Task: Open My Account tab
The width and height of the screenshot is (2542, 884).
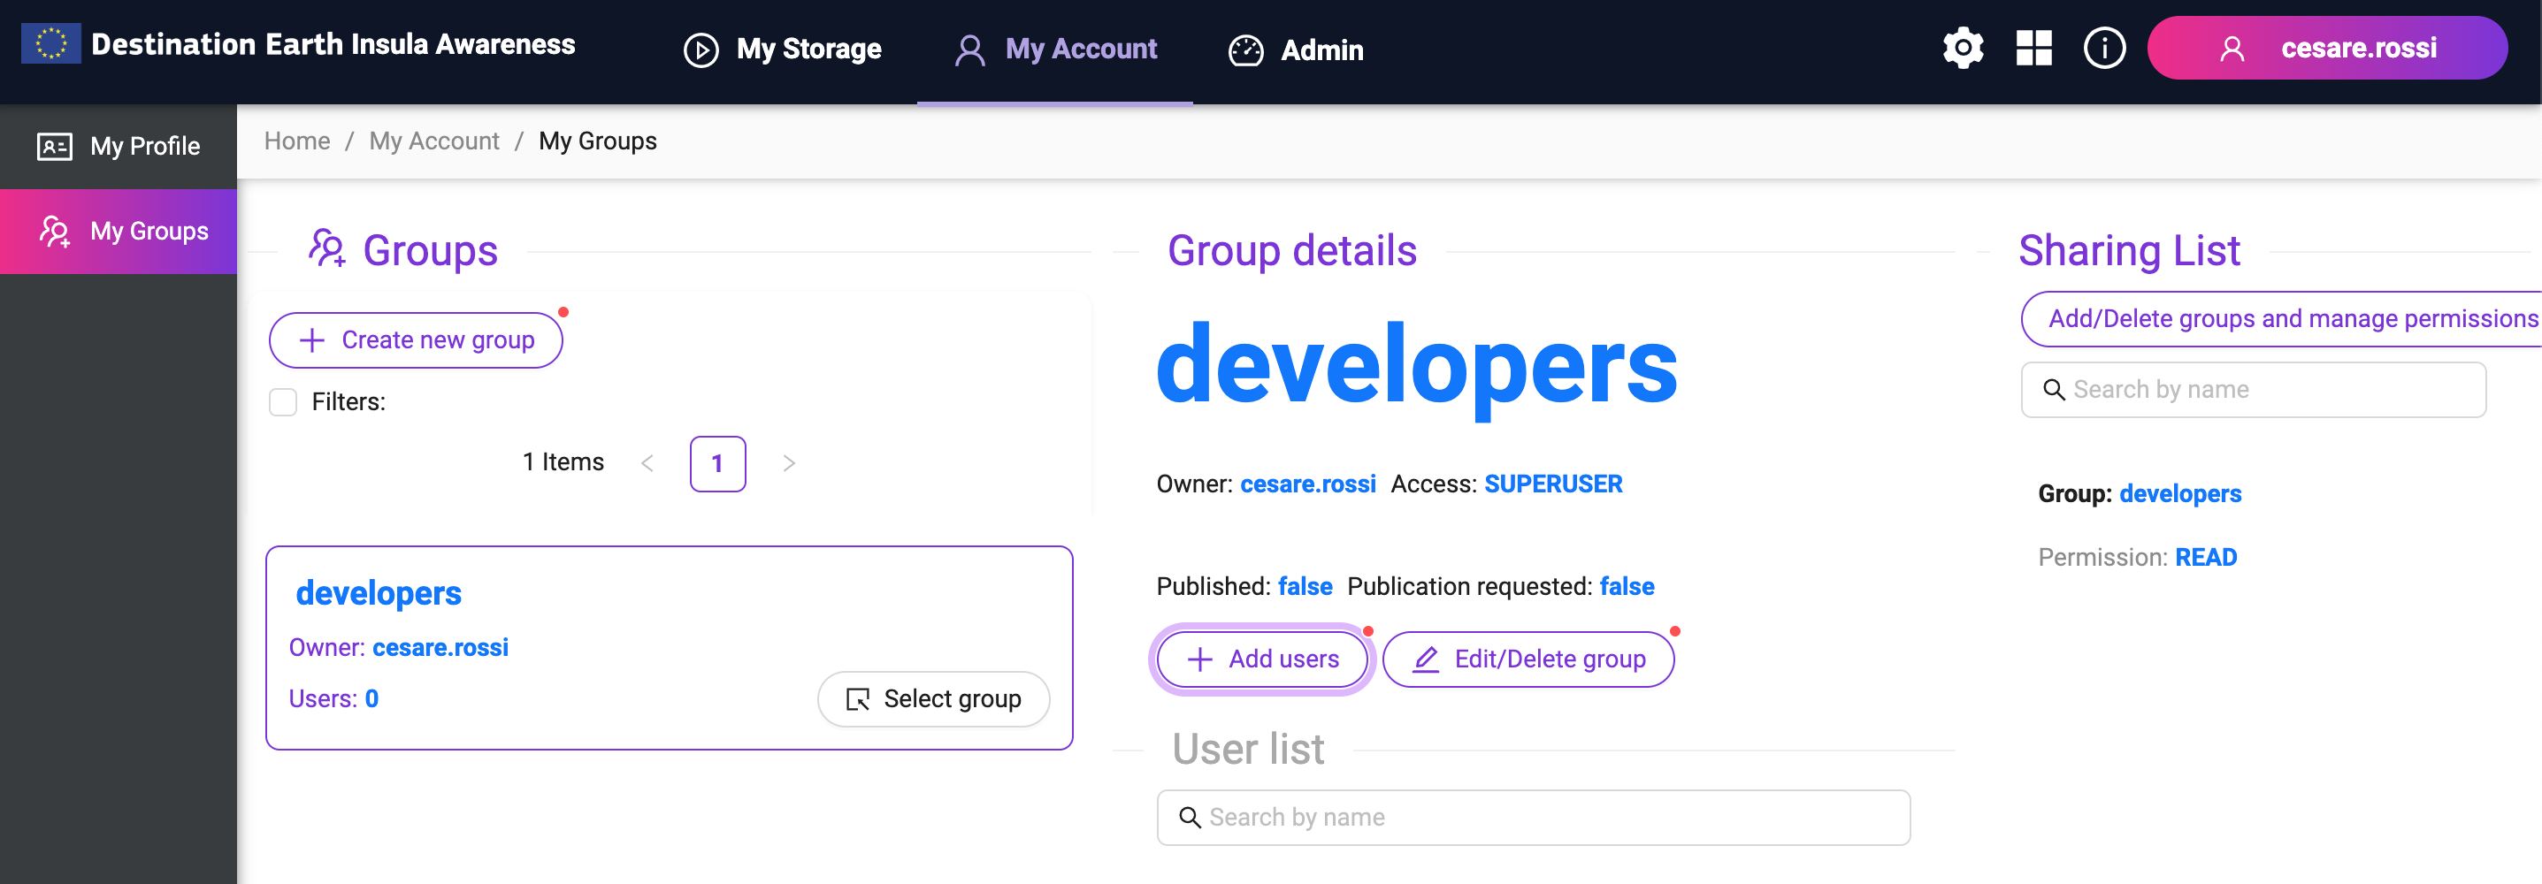Action: coord(1055,50)
